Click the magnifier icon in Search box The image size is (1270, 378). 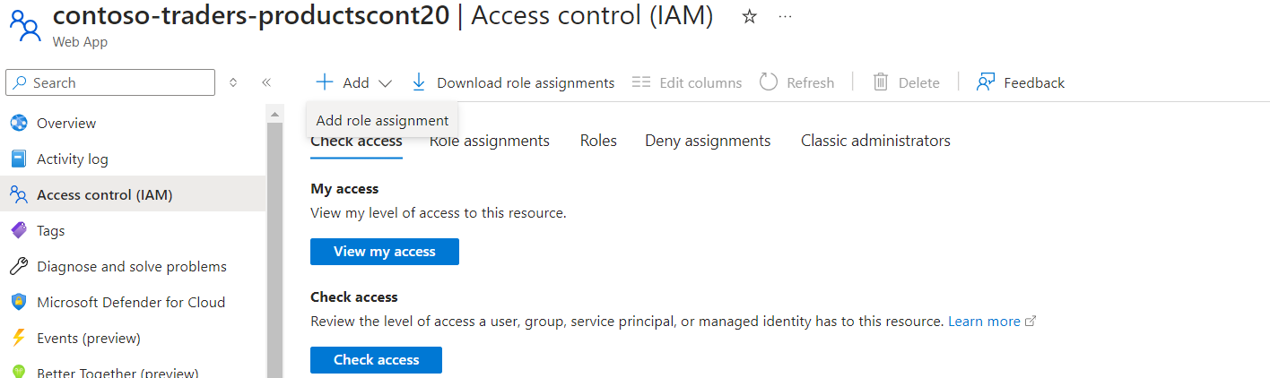click(x=20, y=82)
